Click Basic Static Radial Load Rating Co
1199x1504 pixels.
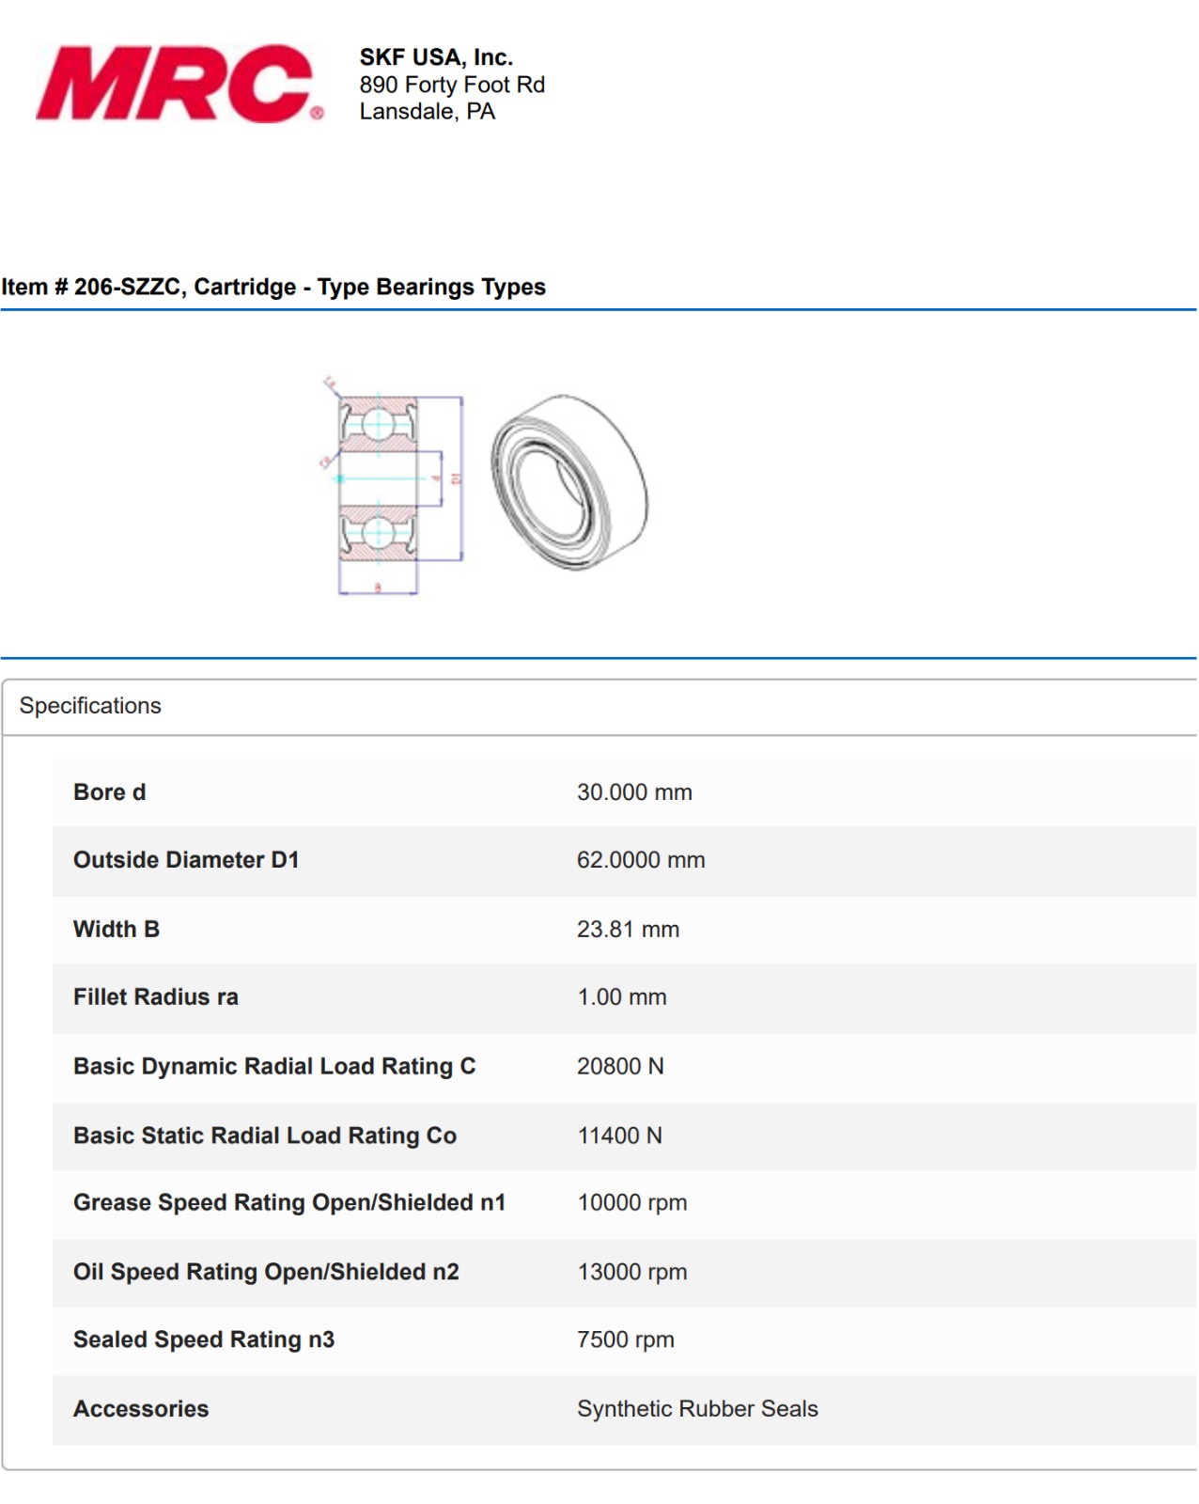265,1136
